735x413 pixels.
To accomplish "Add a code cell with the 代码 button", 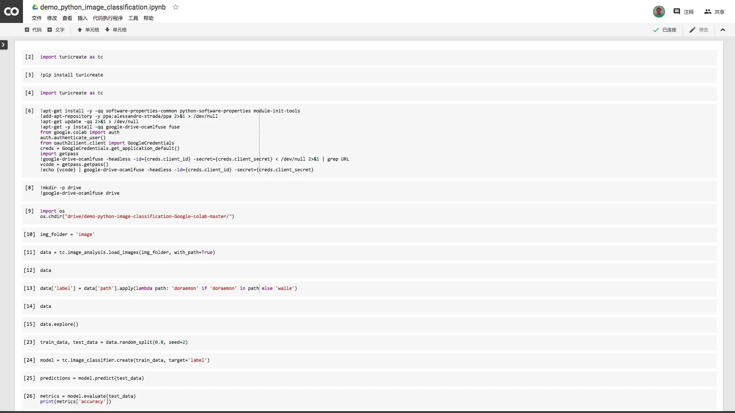I will point(33,30).
